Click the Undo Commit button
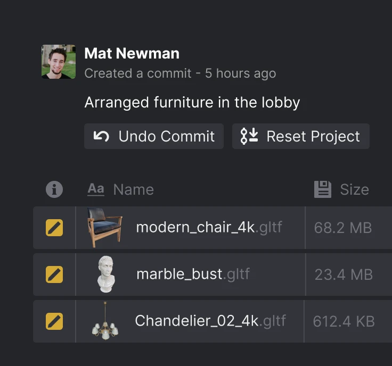 (154, 136)
